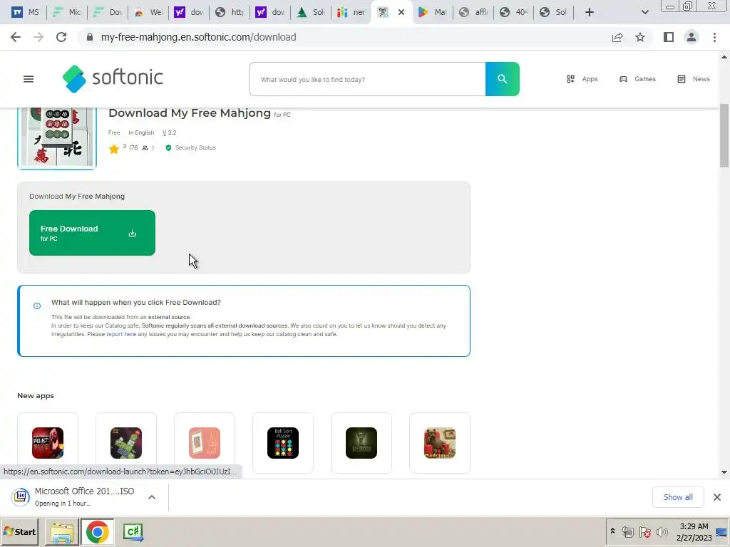Open the Chrome profile menu
This screenshot has height=547, width=730.
(x=692, y=37)
